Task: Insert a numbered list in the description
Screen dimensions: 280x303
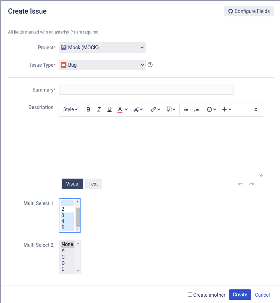Action: (x=196, y=109)
